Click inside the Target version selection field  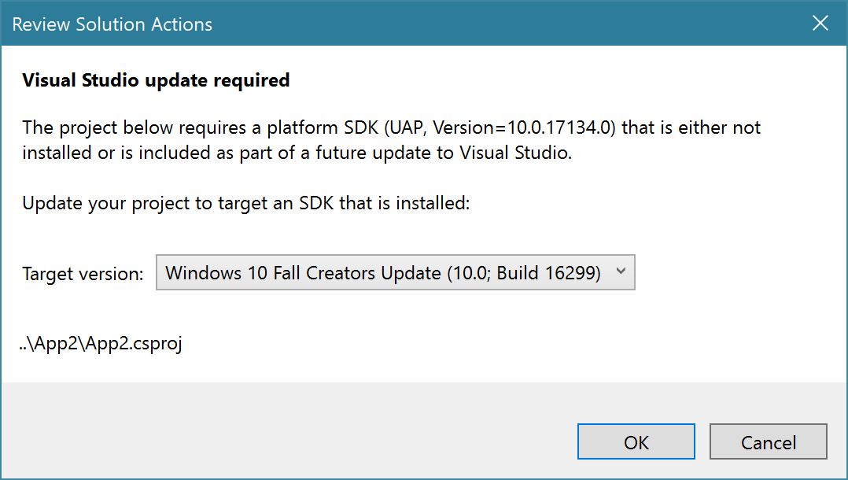pyautogui.click(x=354, y=272)
